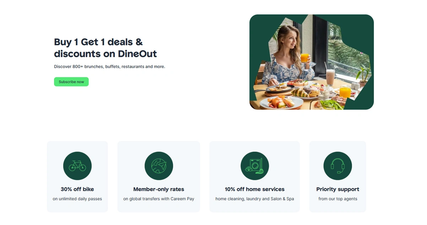The image size is (427, 225).
Task: Click "from our top agents" text
Action: pos(337,199)
